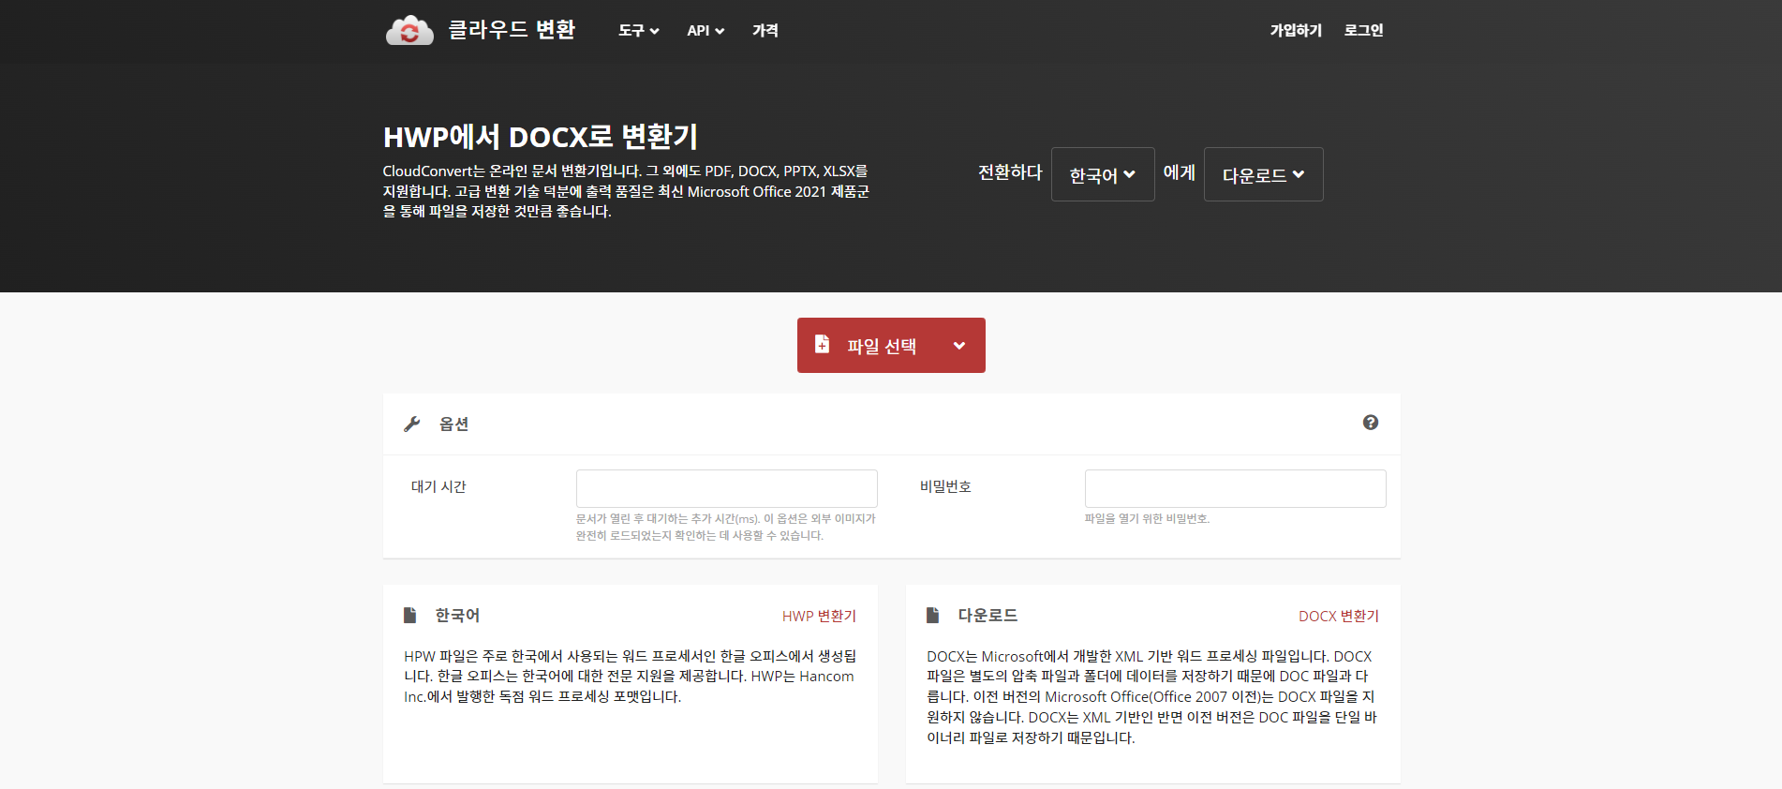Expand the 다운로드 target format dropdown

[x=1262, y=174]
